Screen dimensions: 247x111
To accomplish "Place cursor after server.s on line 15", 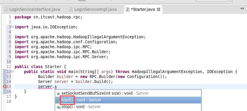I will 57,86.
